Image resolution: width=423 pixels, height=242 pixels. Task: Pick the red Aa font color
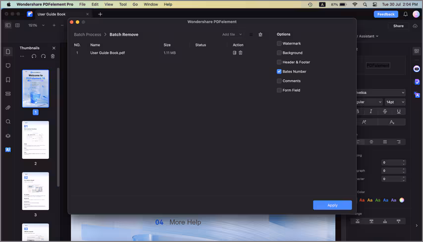(x=362, y=200)
